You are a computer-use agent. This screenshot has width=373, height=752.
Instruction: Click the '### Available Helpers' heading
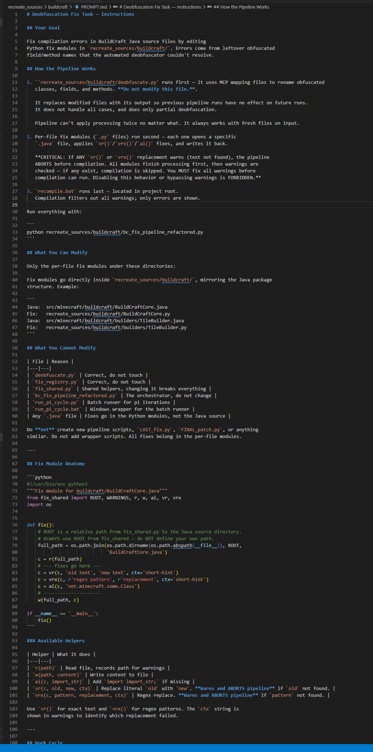(x=56, y=641)
